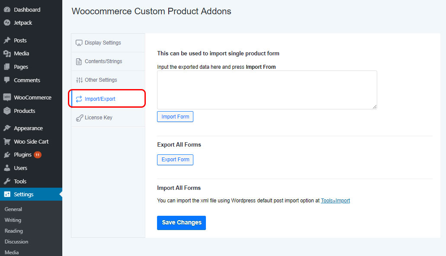Screen dimensions: 446x256
Task: Follow the Tools»Import link
Action: pyautogui.click(x=335, y=201)
